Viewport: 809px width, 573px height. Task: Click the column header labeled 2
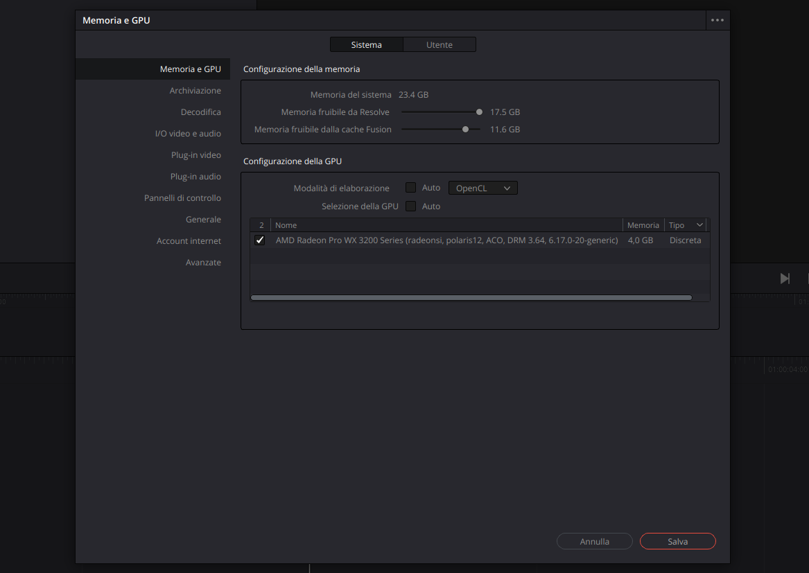pyautogui.click(x=261, y=225)
